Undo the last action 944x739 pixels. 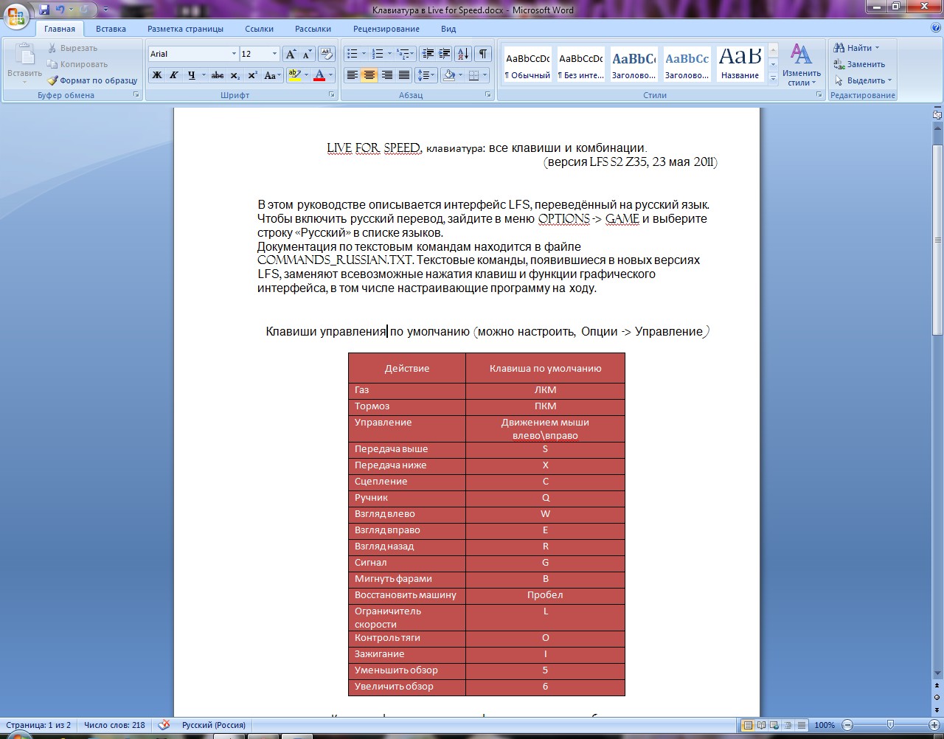[x=60, y=10]
